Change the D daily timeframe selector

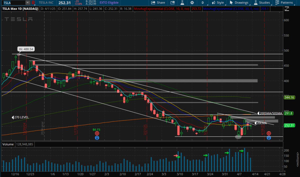point(203,3)
